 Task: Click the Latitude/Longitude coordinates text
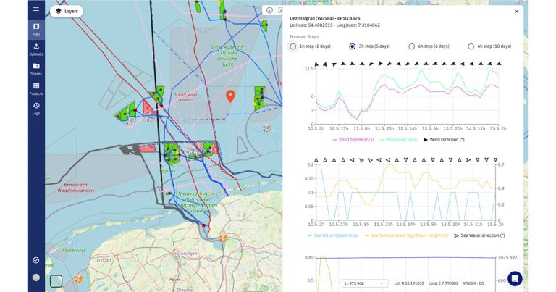coord(334,25)
